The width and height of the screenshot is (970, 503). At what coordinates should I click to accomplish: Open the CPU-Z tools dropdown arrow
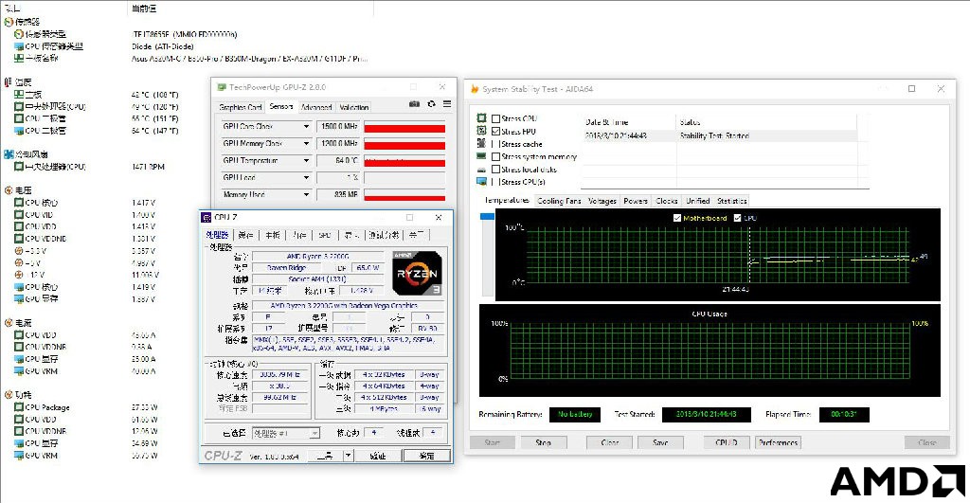pyautogui.click(x=349, y=456)
